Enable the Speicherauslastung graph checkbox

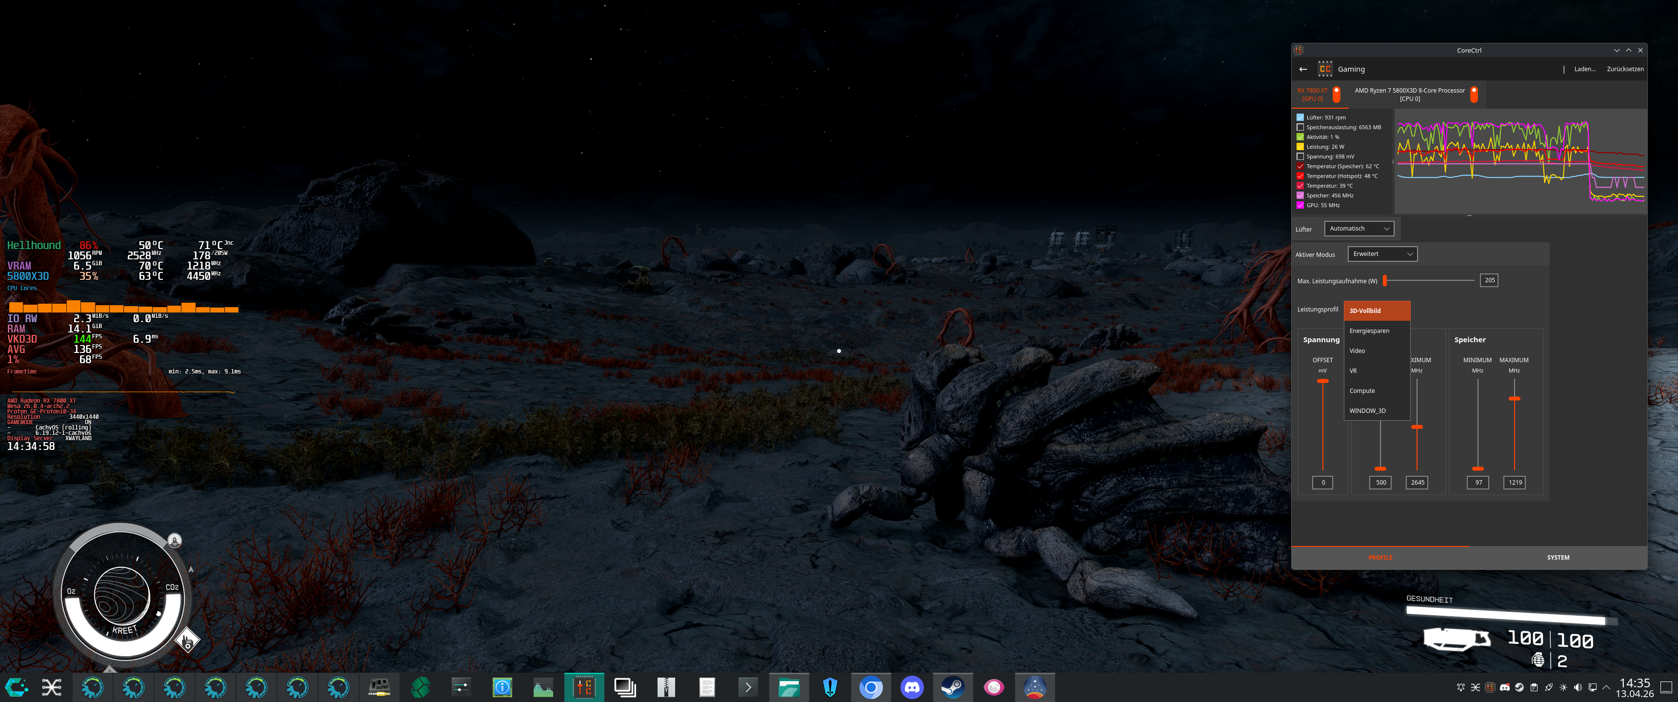(1300, 127)
